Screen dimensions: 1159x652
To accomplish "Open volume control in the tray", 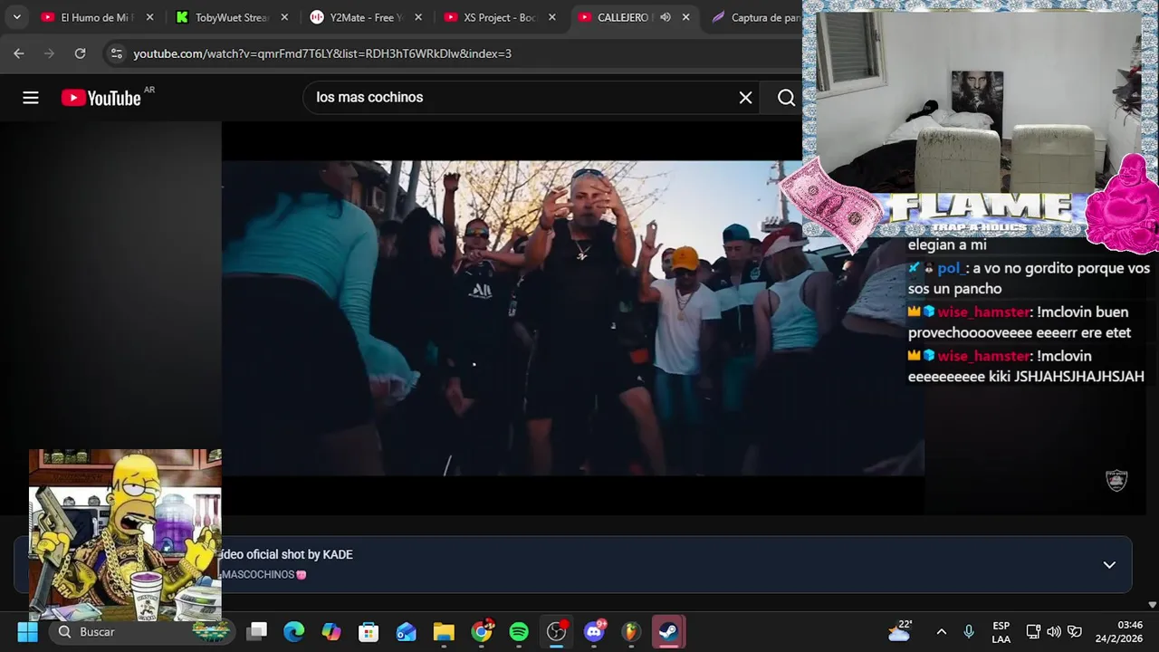I will [x=1054, y=631].
